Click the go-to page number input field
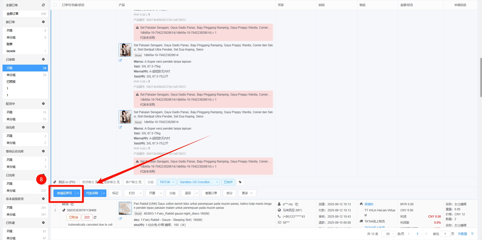Viewport: 482px width, 240px height. coord(445,234)
